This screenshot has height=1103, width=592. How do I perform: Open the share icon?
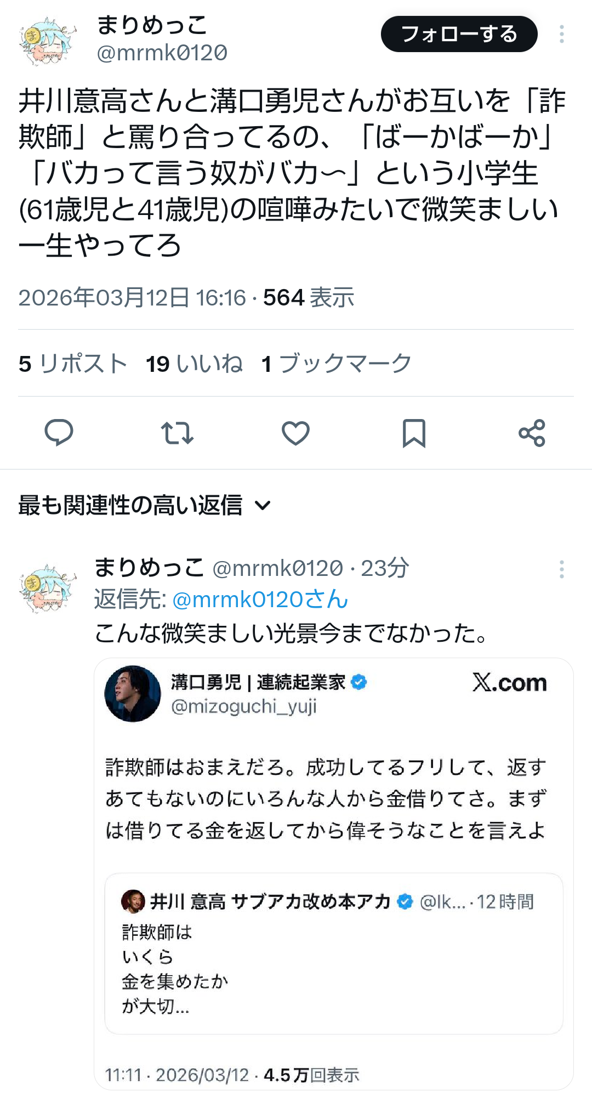tap(532, 433)
